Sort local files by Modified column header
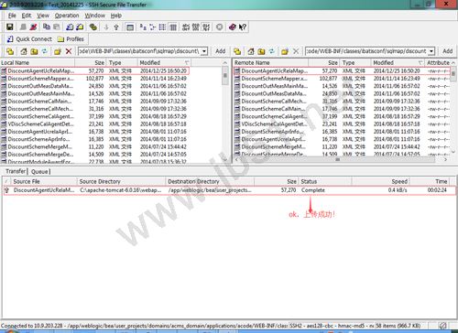 (164, 63)
